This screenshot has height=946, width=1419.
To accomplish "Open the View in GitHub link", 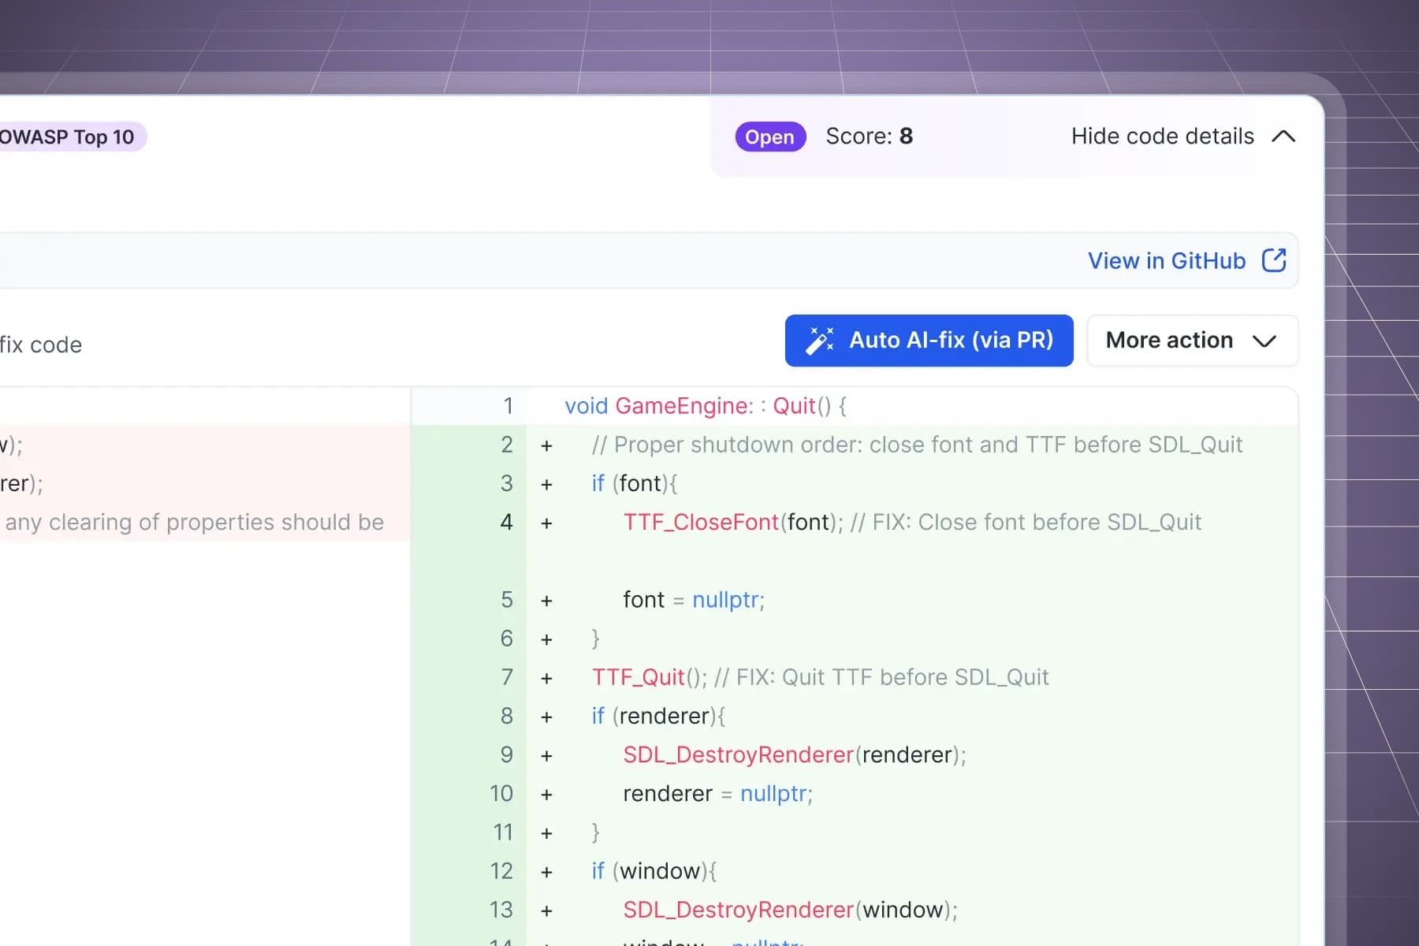I will tap(1166, 261).
